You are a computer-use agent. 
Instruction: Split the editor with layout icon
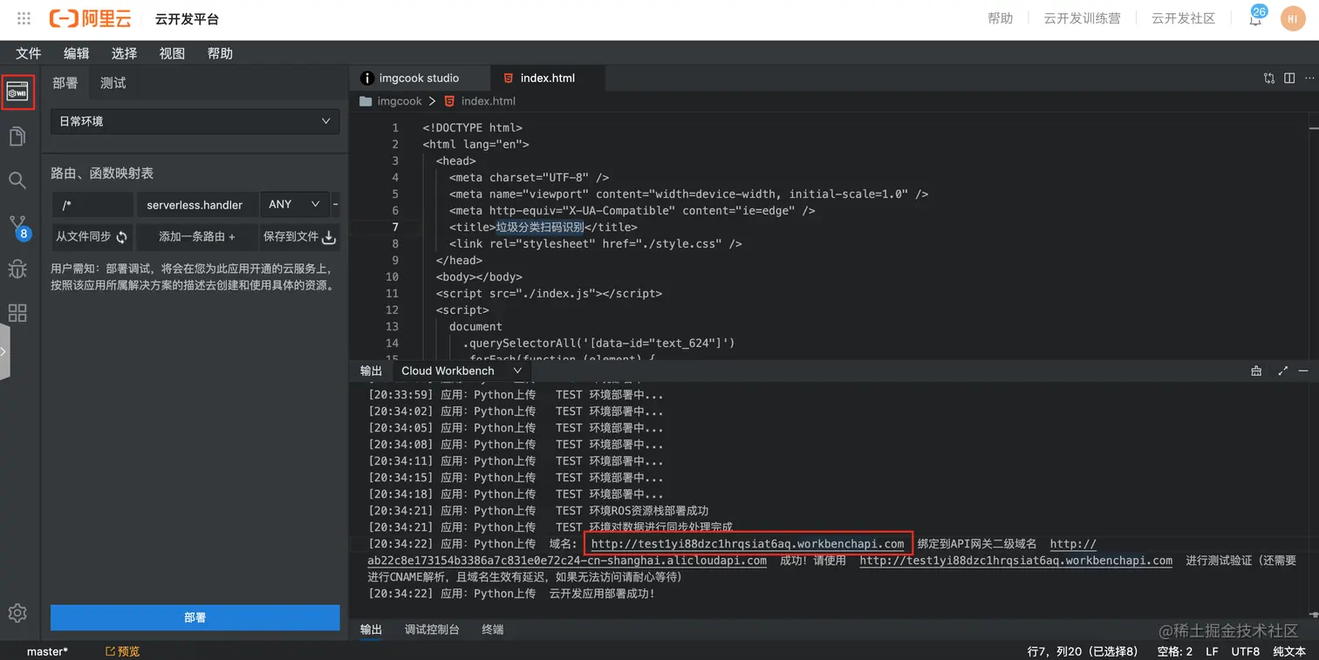[1289, 78]
